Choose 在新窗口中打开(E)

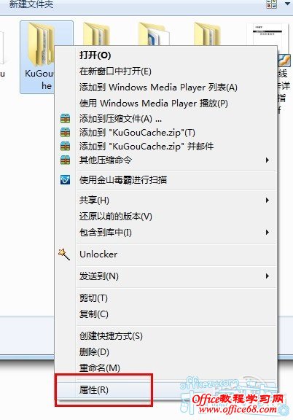(115, 71)
